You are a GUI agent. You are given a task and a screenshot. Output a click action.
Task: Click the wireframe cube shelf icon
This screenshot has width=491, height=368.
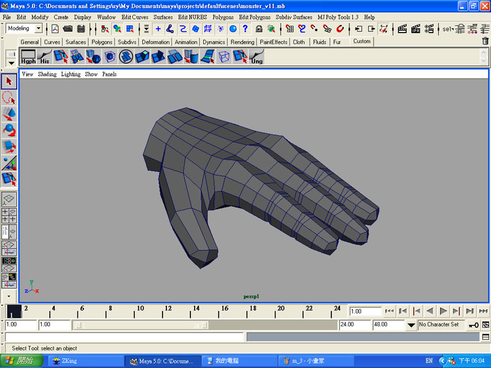[x=224, y=56]
